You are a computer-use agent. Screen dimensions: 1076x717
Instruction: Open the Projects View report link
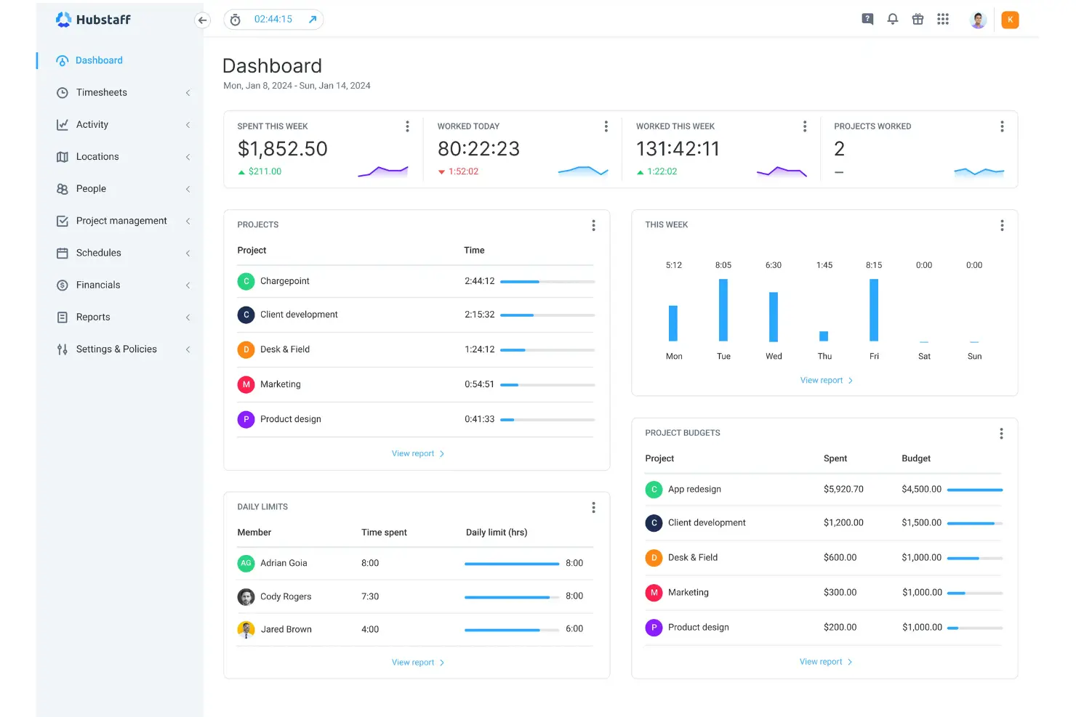point(418,453)
